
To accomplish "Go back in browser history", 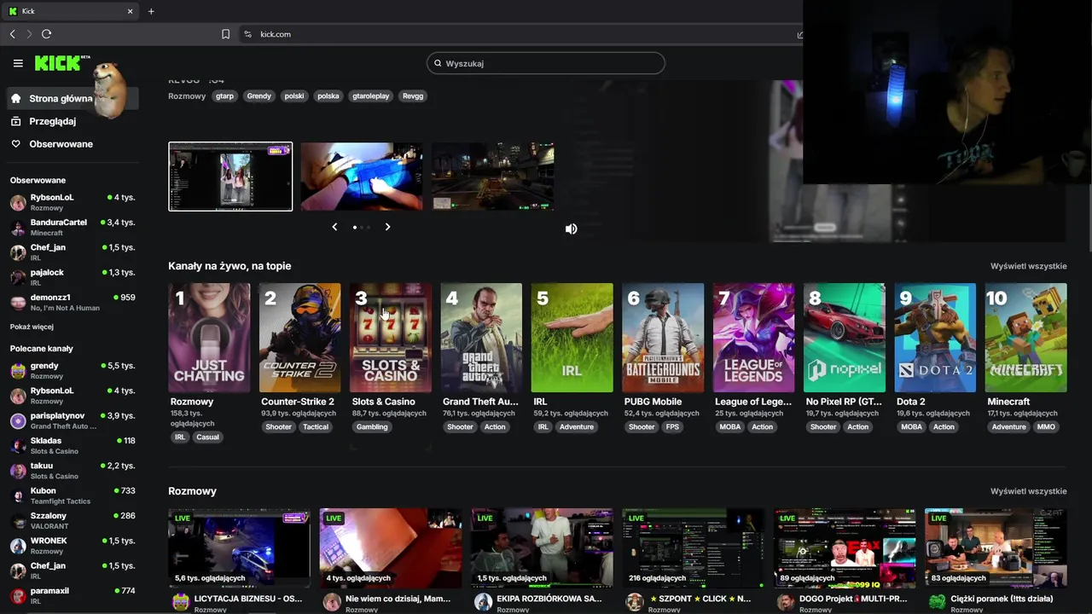I will point(12,34).
